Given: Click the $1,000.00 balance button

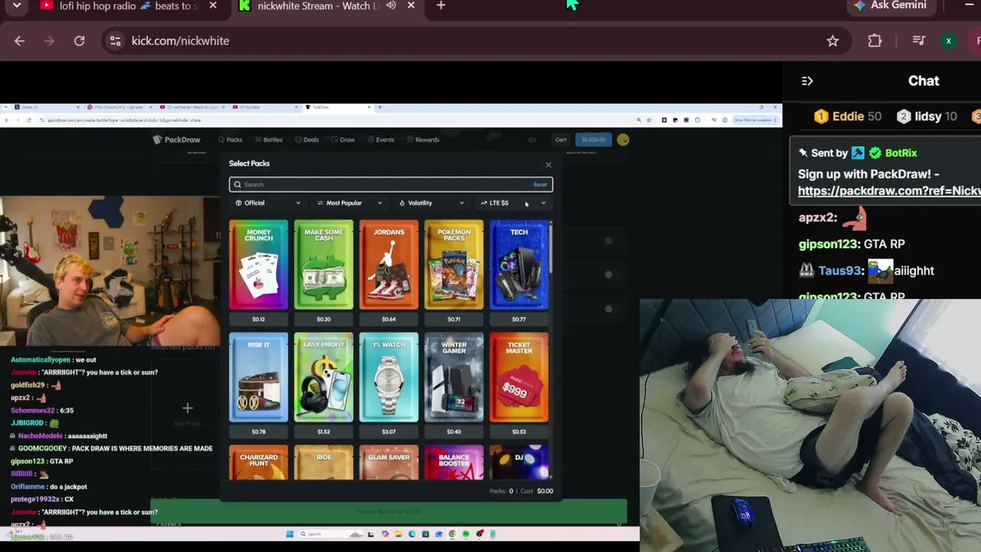Looking at the screenshot, I should tap(593, 140).
